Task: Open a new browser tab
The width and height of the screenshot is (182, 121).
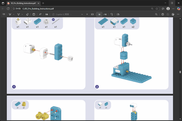Action: 43,3
